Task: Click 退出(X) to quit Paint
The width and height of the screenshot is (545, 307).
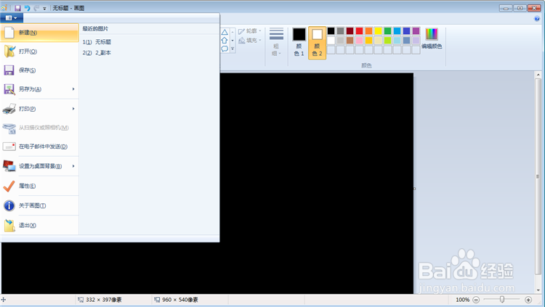Action: click(40, 226)
